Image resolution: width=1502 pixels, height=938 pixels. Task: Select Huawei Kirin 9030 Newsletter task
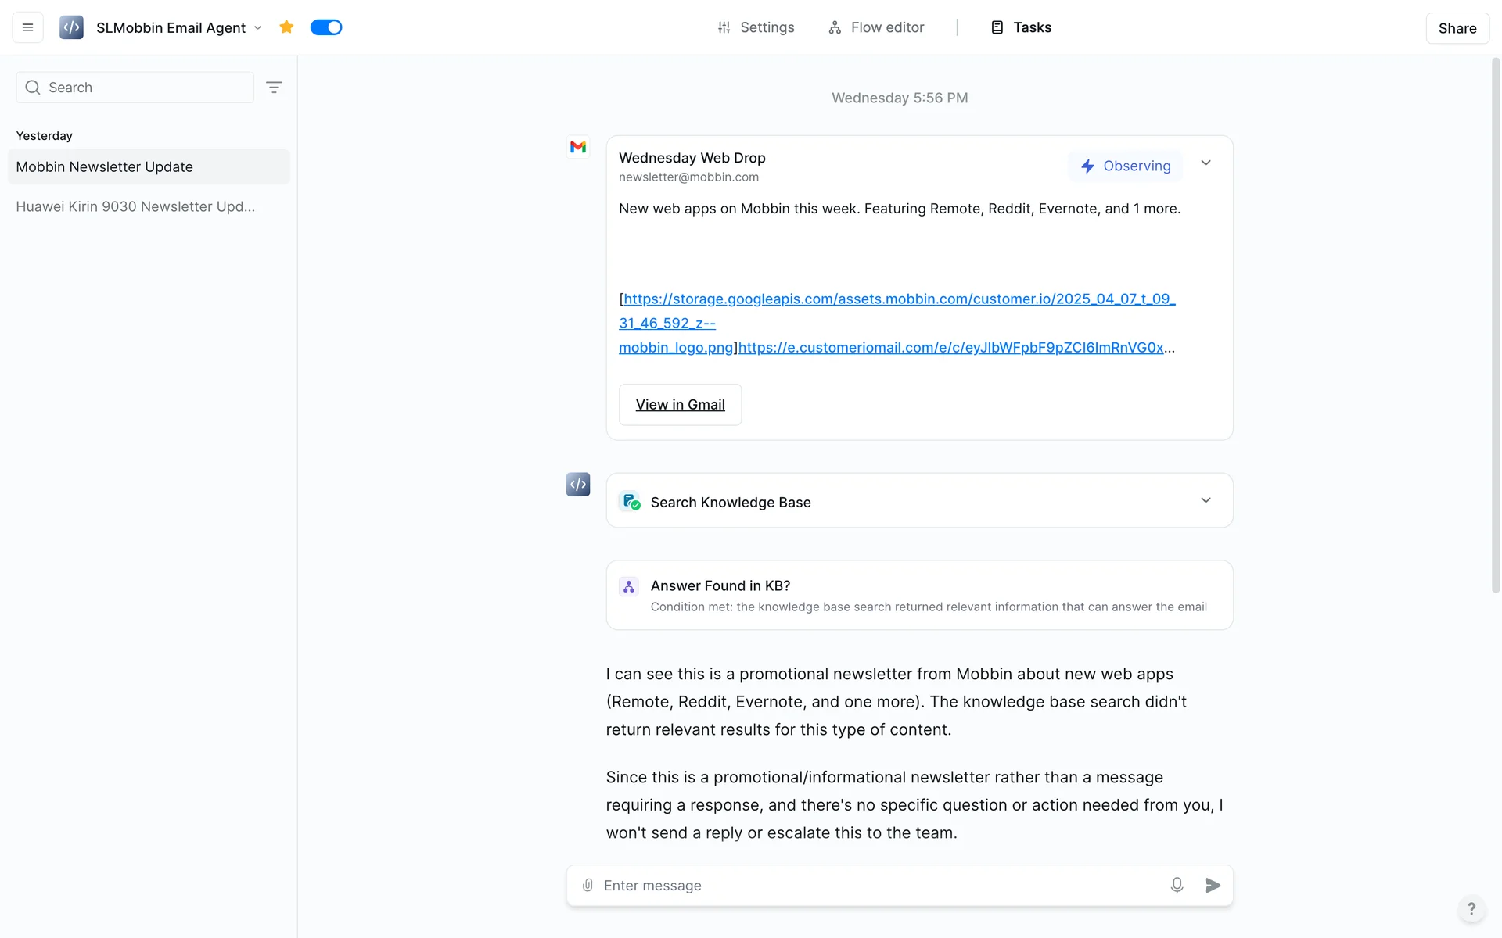(135, 206)
